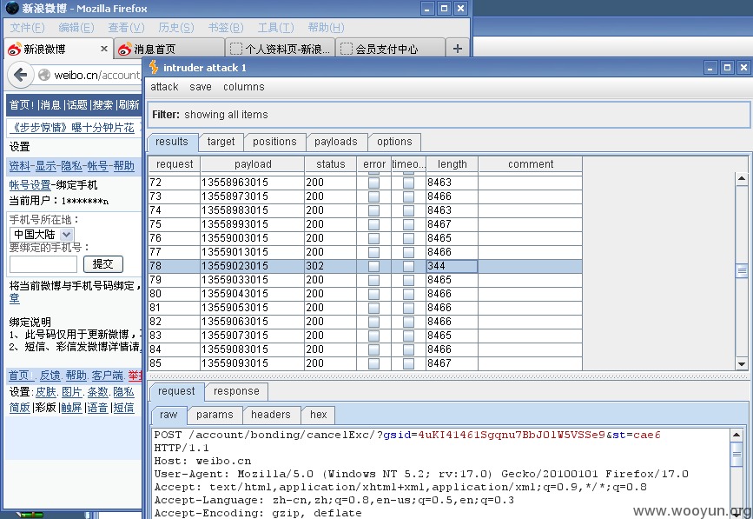The height and width of the screenshot is (519, 753).
Task: Switch to the options tab
Action: pyautogui.click(x=394, y=142)
